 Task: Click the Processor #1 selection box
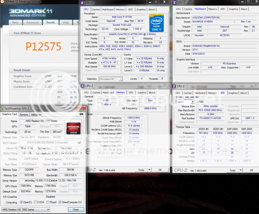[x=111, y=79]
